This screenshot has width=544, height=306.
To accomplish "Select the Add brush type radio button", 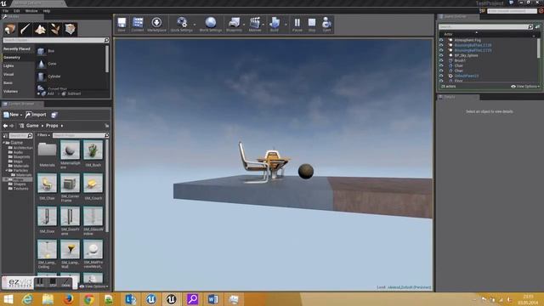I will coord(38,93).
